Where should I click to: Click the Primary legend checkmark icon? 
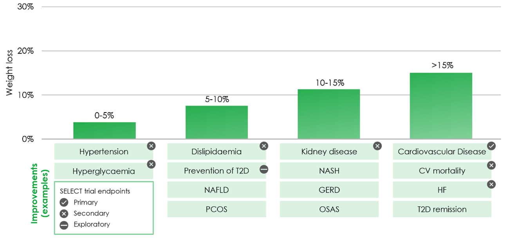(x=64, y=202)
